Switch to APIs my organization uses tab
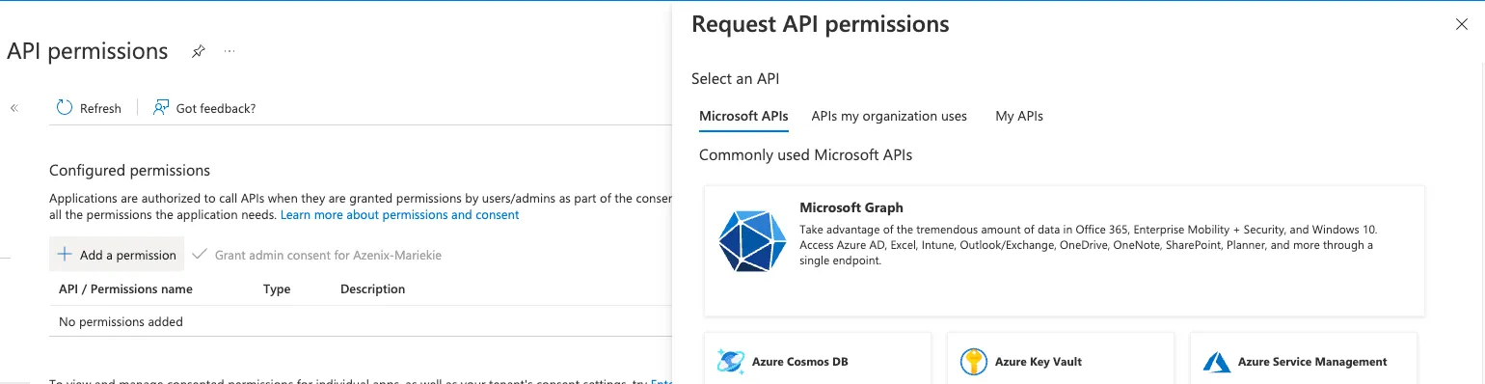The height and width of the screenshot is (384, 1485). point(889,116)
